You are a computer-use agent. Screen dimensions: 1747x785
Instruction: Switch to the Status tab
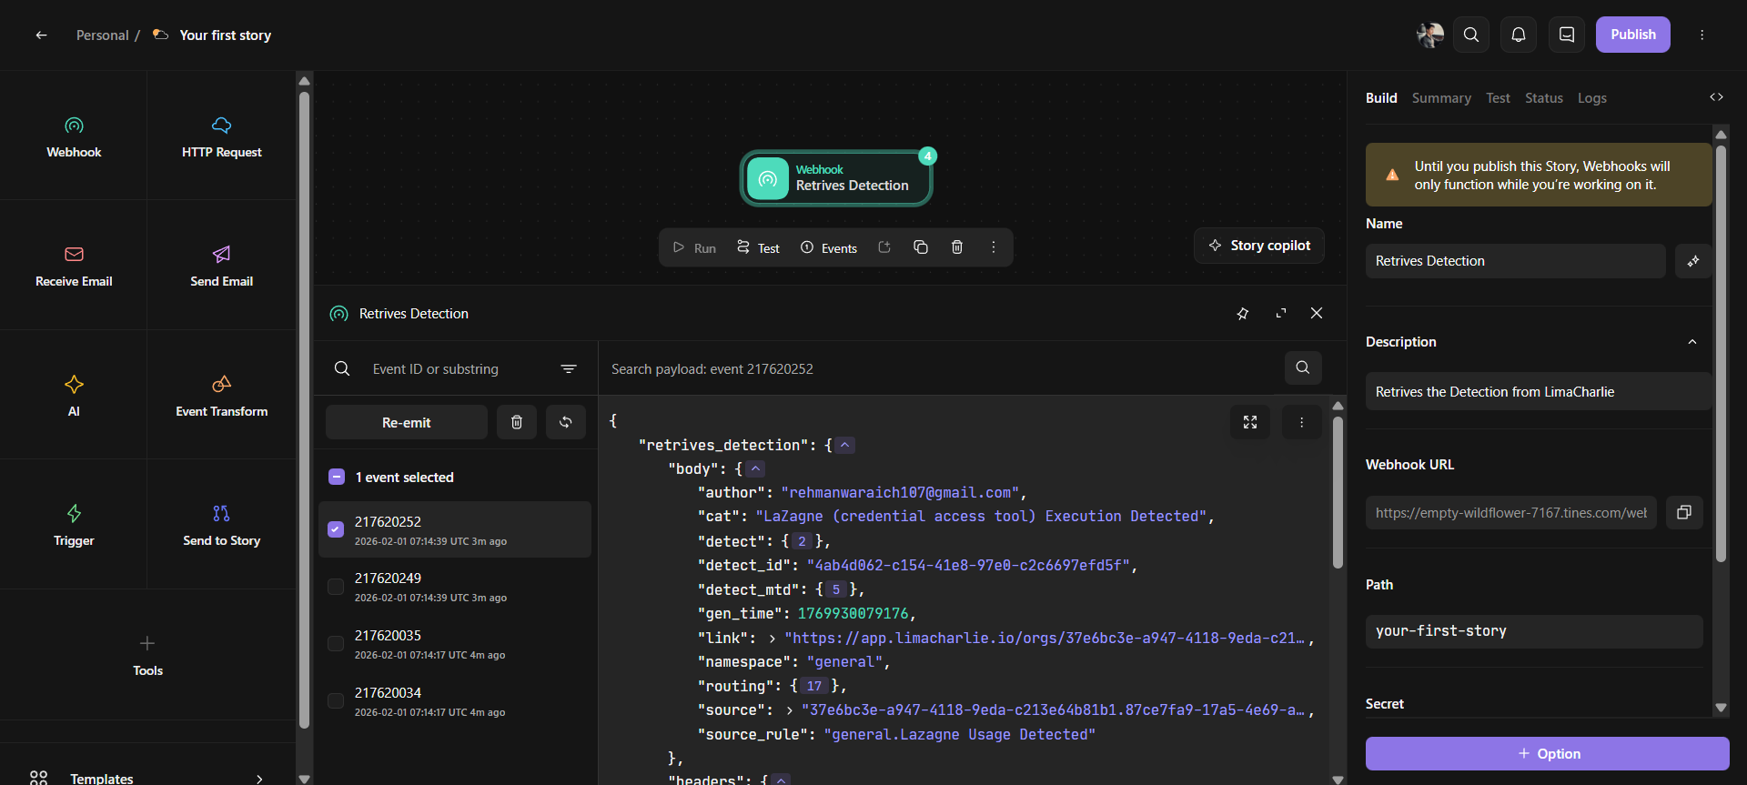(1544, 98)
